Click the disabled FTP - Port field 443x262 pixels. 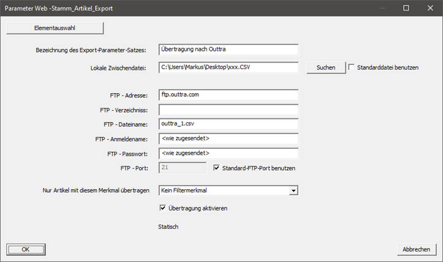pos(183,168)
